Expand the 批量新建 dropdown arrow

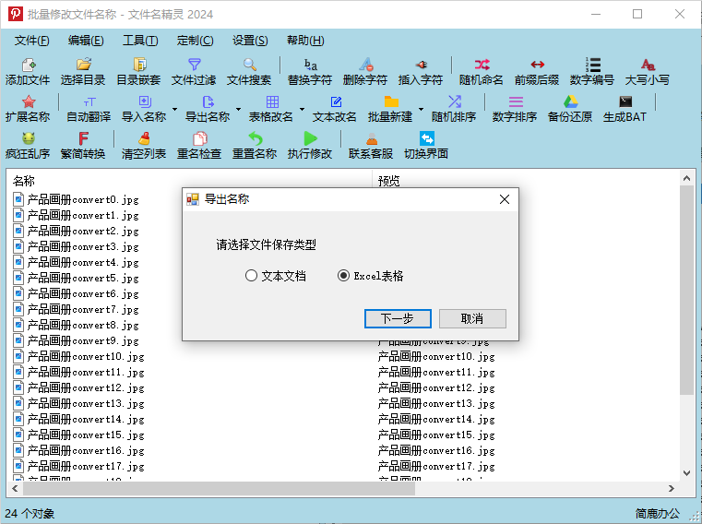(x=421, y=109)
